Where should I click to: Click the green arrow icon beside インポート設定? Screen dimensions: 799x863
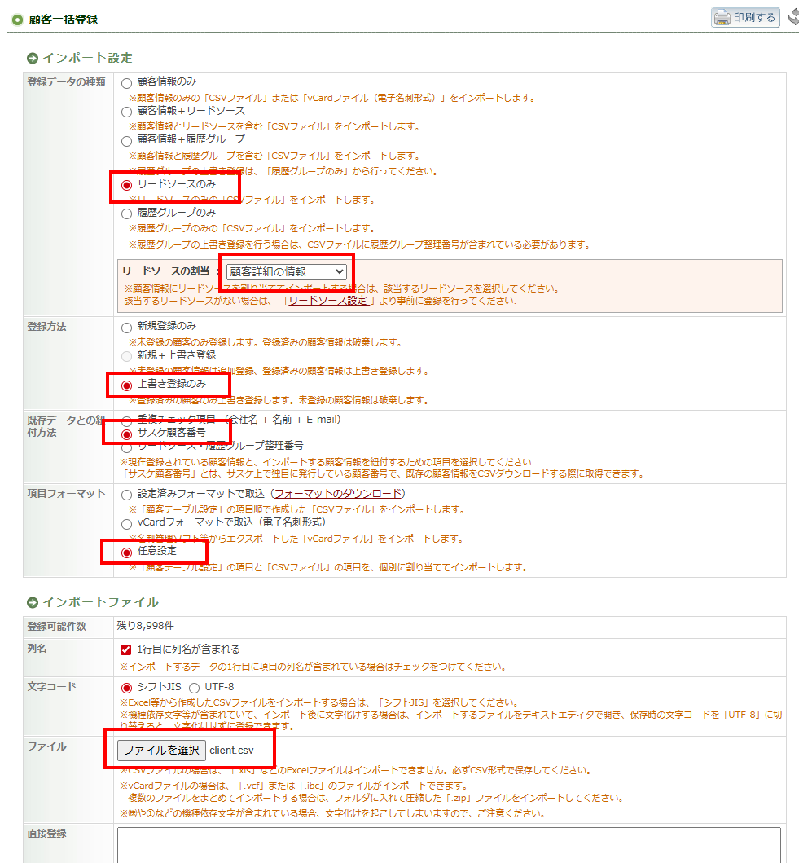point(33,58)
